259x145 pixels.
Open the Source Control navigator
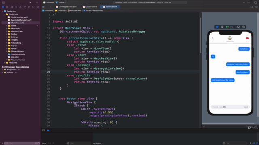(x=7, y=7)
